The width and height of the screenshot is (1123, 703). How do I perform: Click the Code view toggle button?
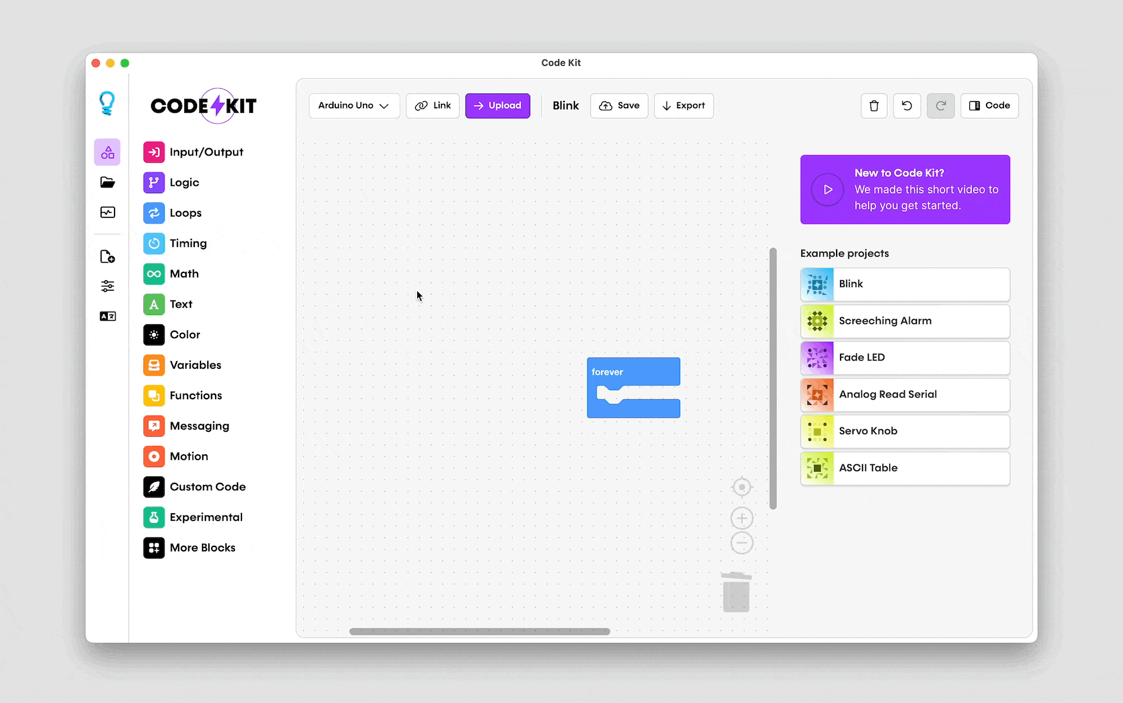coord(990,106)
